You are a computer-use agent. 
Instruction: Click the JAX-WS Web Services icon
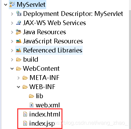[19, 23]
